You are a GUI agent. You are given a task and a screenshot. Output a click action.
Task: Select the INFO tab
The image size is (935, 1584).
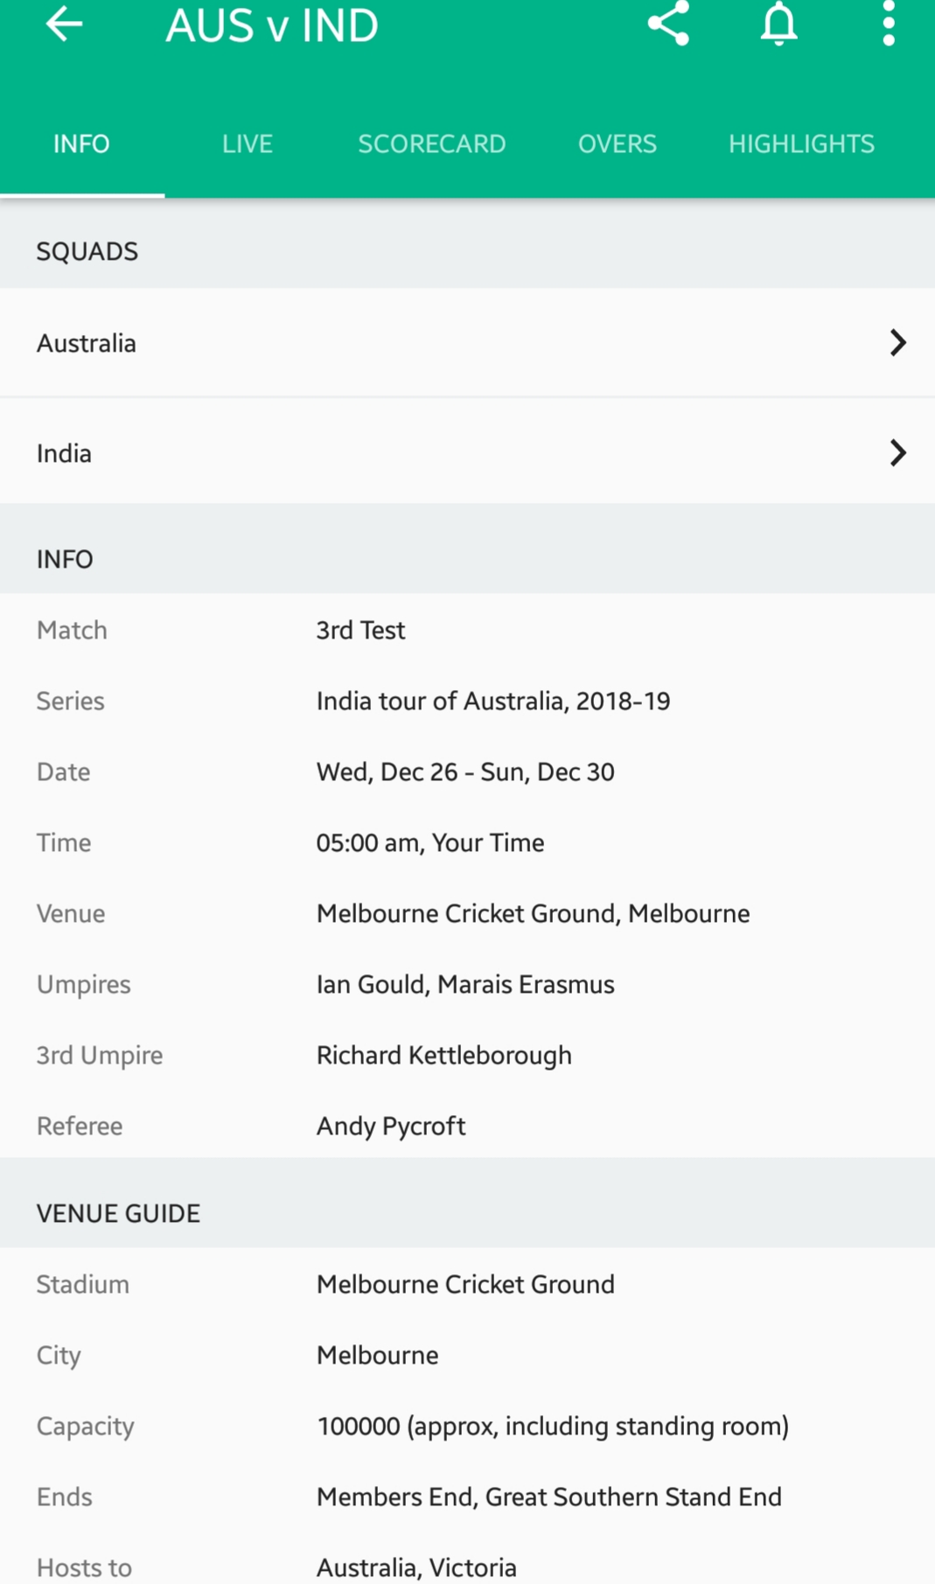(x=81, y=143)
